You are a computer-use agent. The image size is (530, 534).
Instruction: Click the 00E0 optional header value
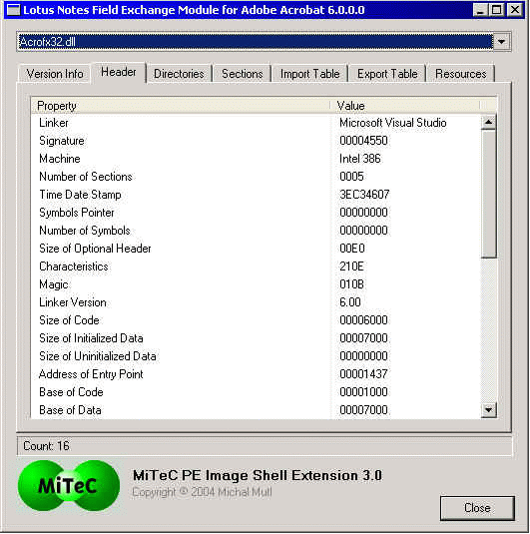pos(352,249)
